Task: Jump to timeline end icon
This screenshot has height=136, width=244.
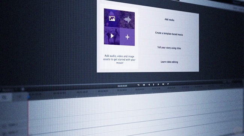Action: [x=168, y=84]
